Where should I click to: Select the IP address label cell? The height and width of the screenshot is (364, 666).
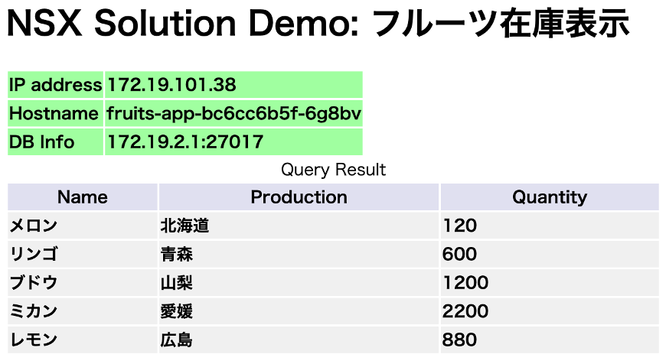(55, 85)
